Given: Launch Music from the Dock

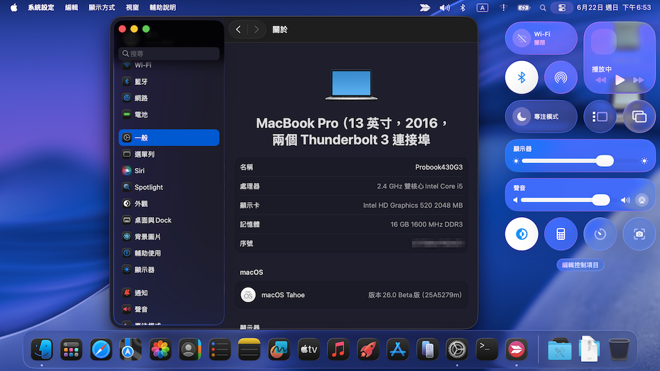Looking at the screenshot, I should tap(338, 350).
